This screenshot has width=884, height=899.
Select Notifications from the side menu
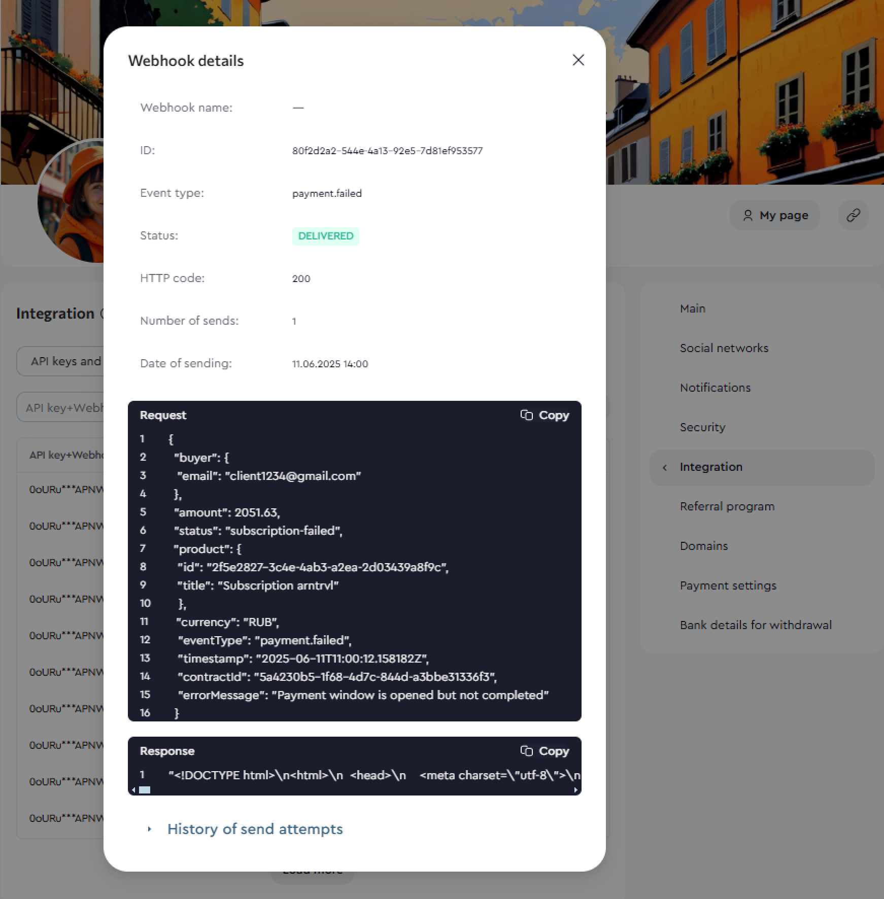click(715, 388)
